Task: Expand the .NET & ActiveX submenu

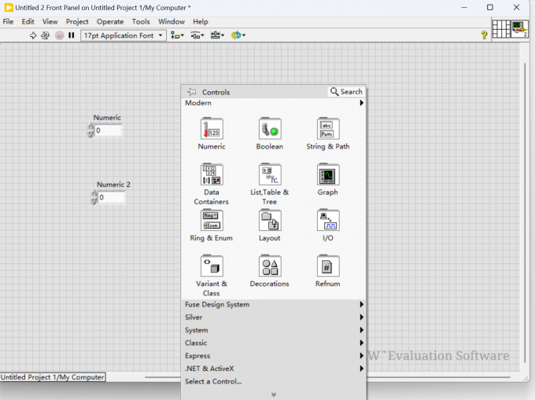Action: pos(274,369)
